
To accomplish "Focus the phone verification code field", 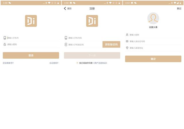I will click(x=83, y=45).
